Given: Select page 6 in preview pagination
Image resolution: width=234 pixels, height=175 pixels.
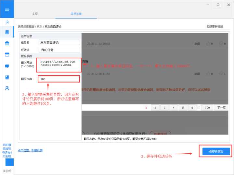Looking at the screenshot, I should click(x=192, y=108).
